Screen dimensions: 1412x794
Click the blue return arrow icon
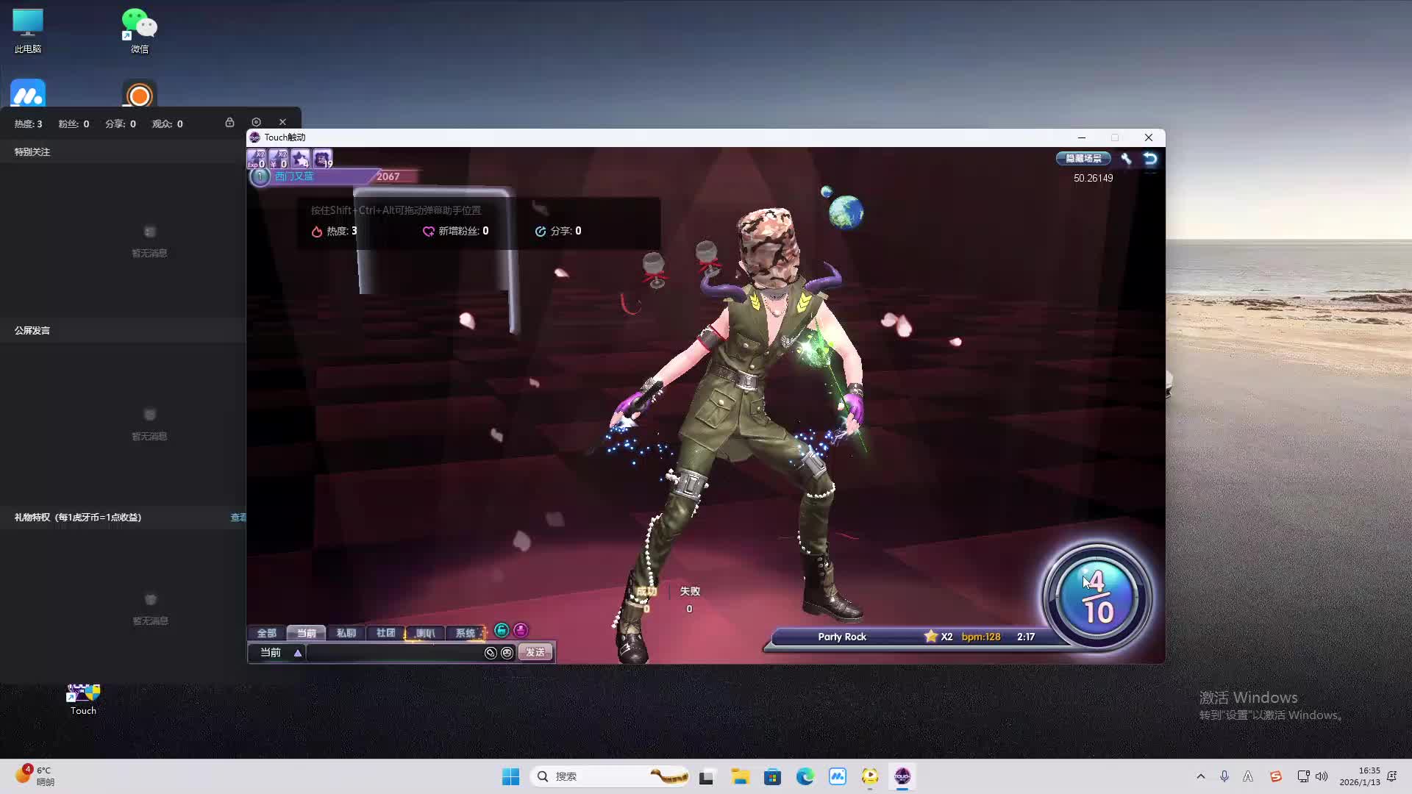point(1150,158)
